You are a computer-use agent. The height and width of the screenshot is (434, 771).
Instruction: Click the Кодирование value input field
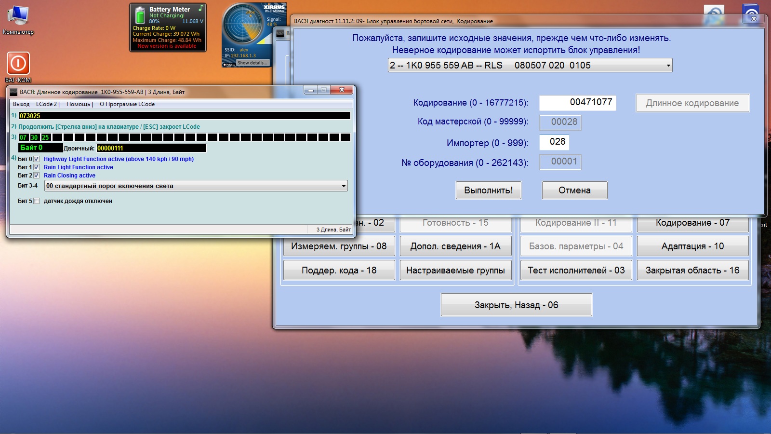tap(577, 102)
